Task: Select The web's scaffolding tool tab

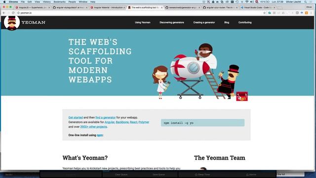Action: (x=144, y=7)
